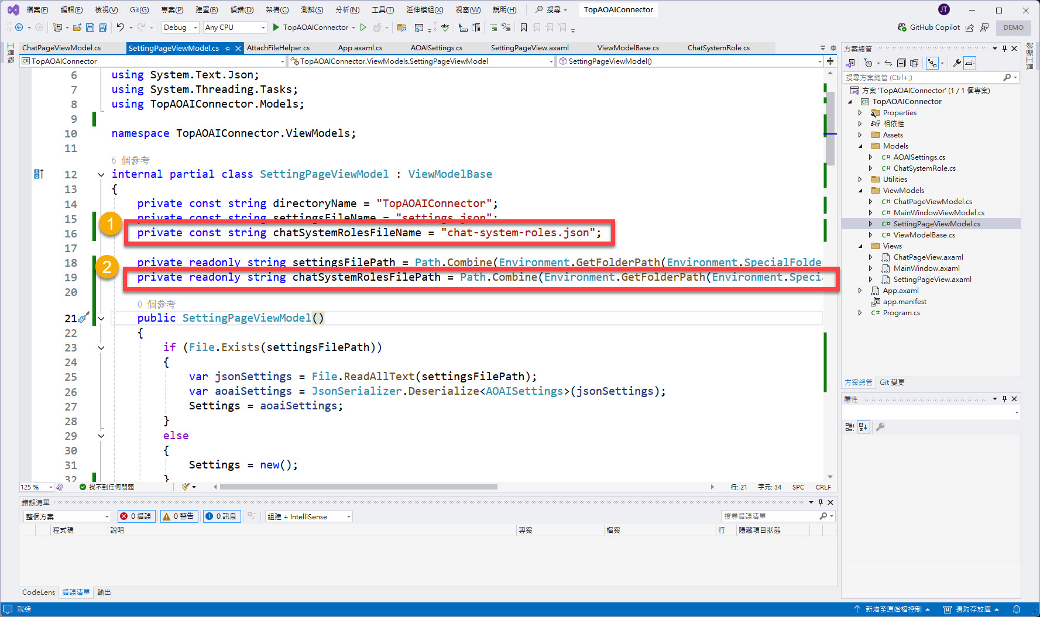The image size is (1040, 617).
Task: Switch to the AOAISettings.cs tab
Action: coord(437,48)
